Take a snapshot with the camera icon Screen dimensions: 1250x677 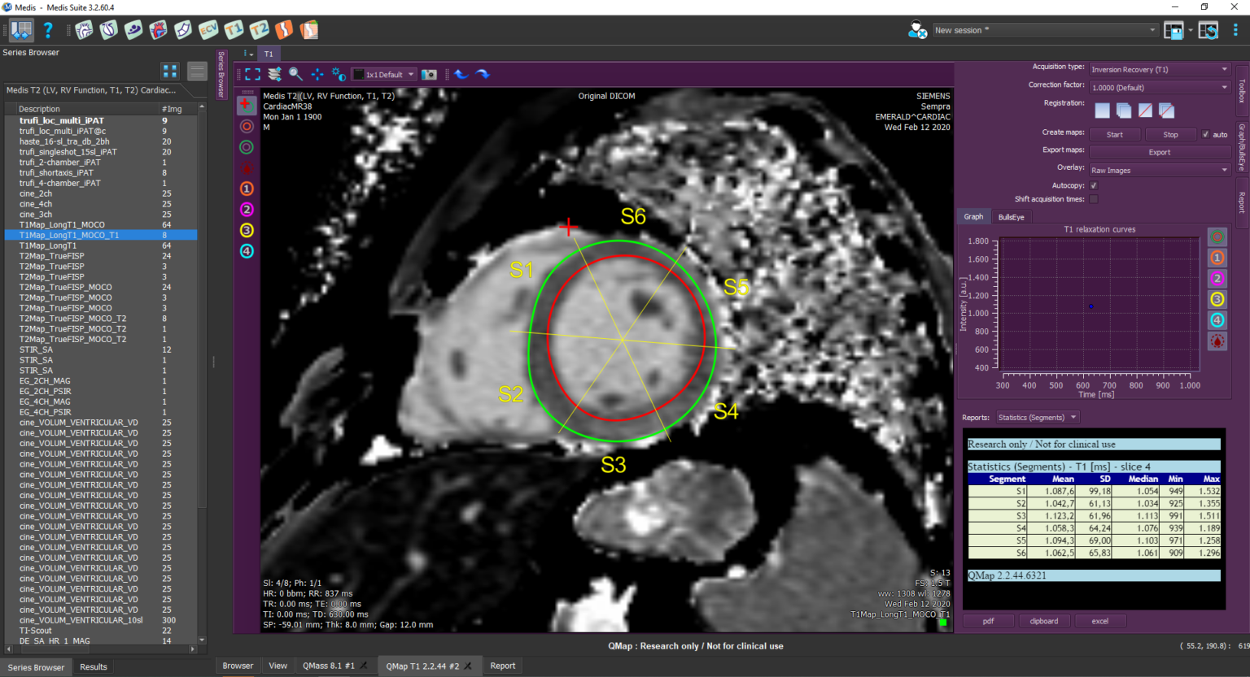[x=429, y=74]
